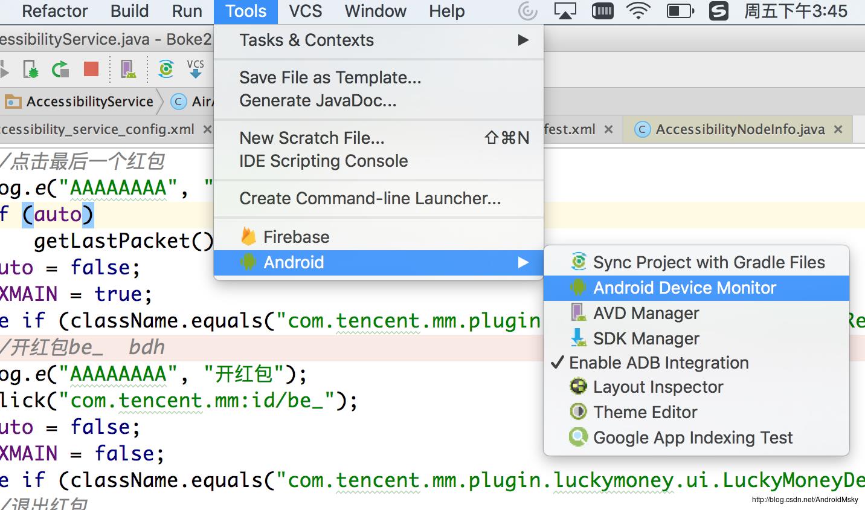Click the Gradle sync icon in submenu
This screenshot has height=510, width=865.
coord(579,262)
